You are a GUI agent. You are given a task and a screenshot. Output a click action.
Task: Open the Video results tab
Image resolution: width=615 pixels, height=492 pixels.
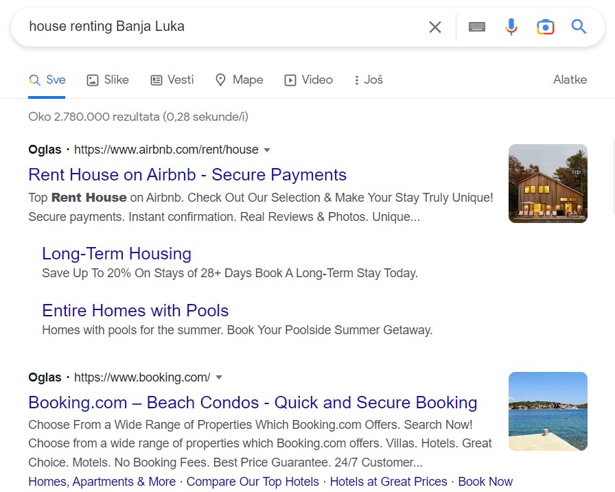pos(308,80)
